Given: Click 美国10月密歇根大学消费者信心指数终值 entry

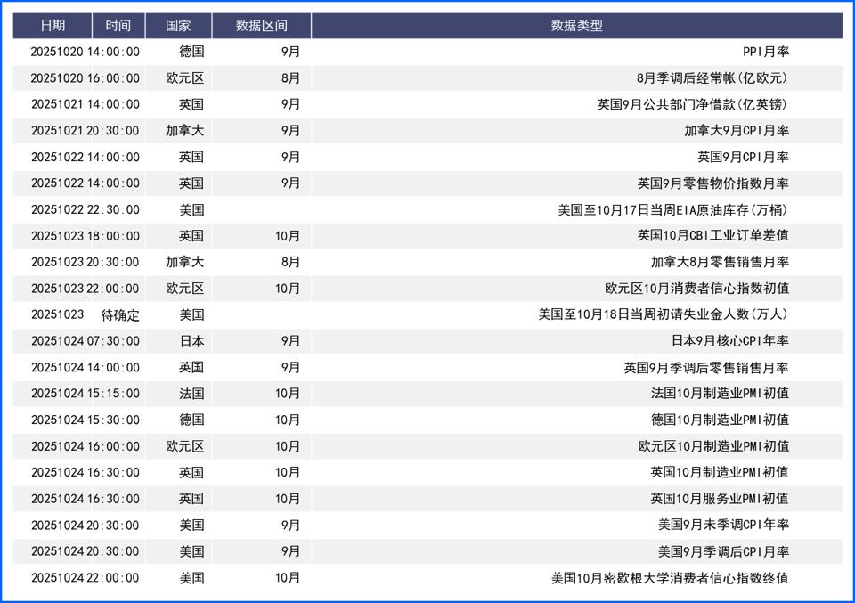Looking at the screenshot, I should point(669,578).
